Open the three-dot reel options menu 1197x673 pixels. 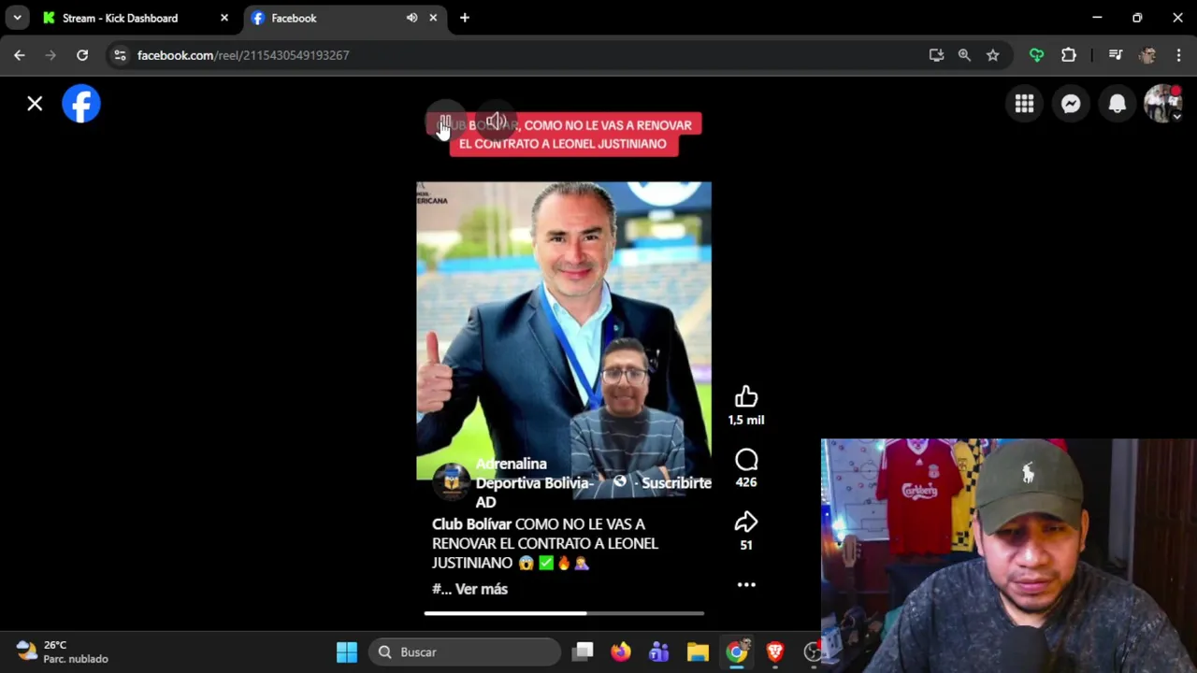click(746, 584)
